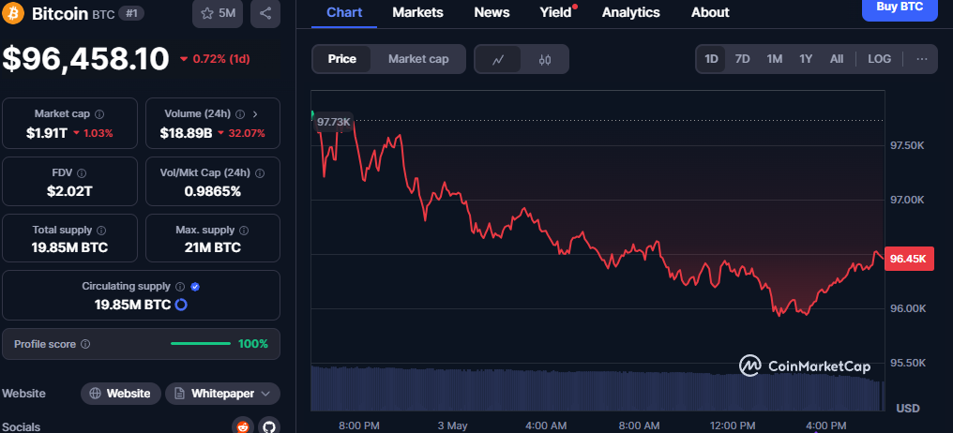The height and width of the screenshot is (433, 953).
Task: Go to the Analytics tab
Action: coord(631,12)
